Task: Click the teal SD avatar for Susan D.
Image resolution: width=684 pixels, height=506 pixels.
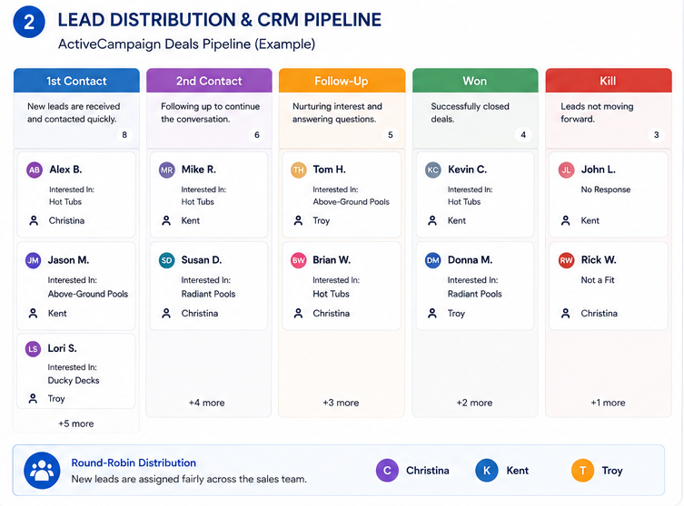Action: tap(166, 260)
